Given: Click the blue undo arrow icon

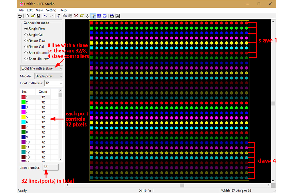Looking at the screenshot, I should click(x=45, y=16).
